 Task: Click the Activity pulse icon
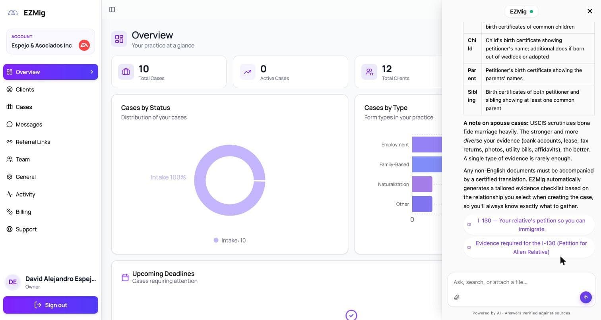[x=10, y=194]
